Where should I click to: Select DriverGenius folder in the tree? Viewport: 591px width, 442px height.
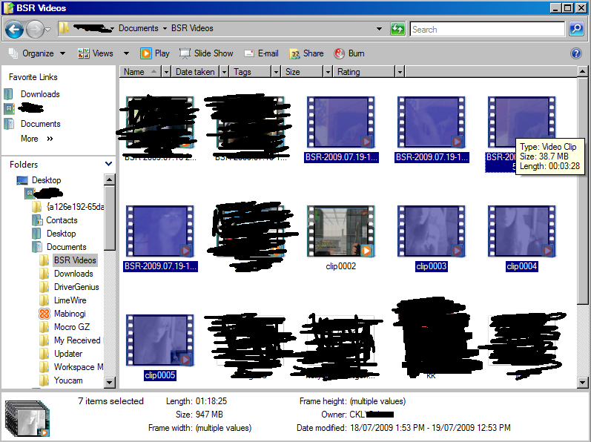click(x=76, y=287)
